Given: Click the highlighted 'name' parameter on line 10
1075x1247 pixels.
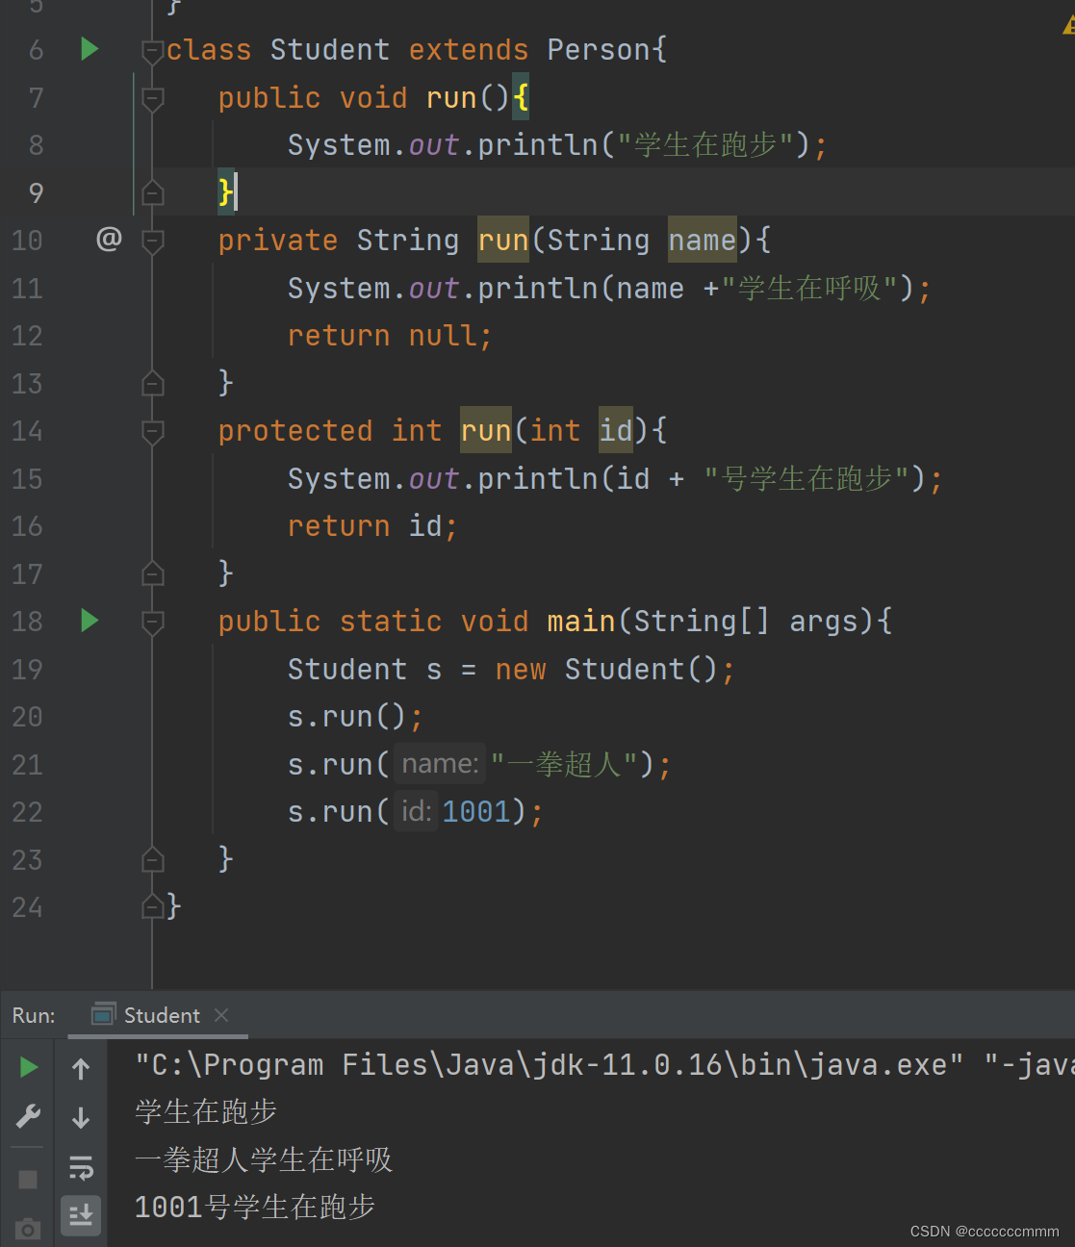Looking at the screenshot, I should pyautogui.click(x=703, y=240).
